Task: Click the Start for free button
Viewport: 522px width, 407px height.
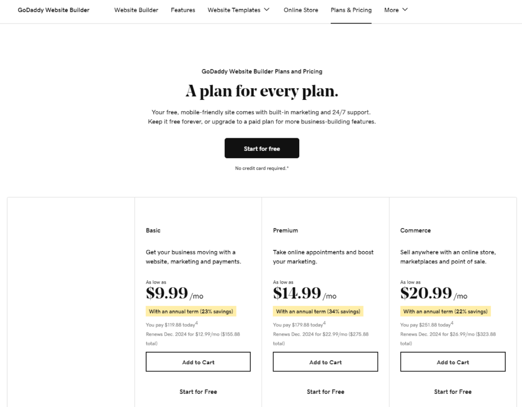Action: [x=262, y=148]
